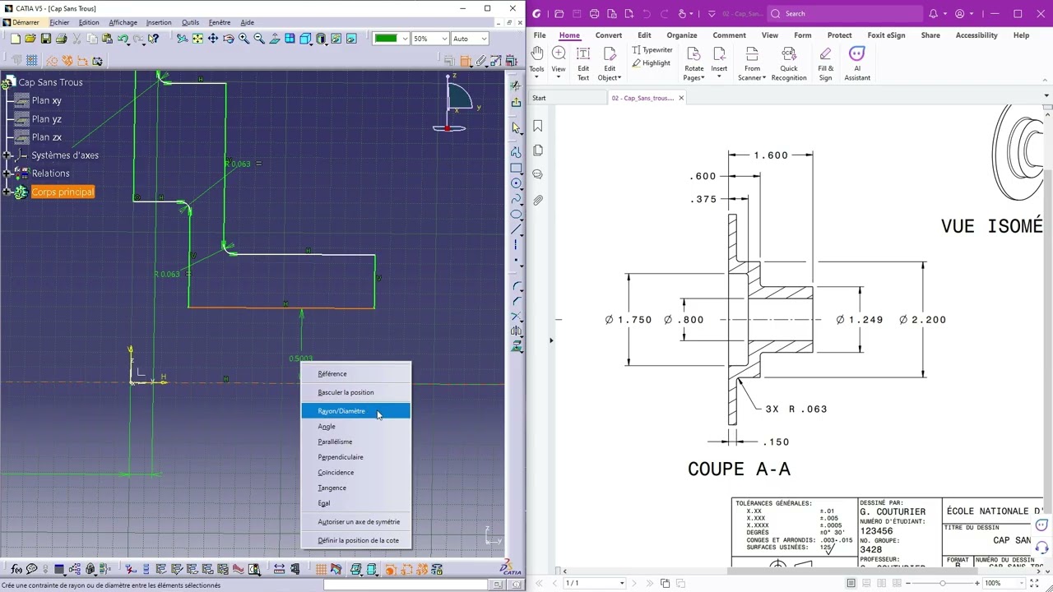
Task: Click the Zoom In magnifier in CATIA
Action: click(x=244, y=39)
